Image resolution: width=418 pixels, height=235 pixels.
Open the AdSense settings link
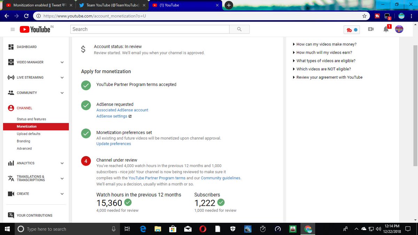114,116
